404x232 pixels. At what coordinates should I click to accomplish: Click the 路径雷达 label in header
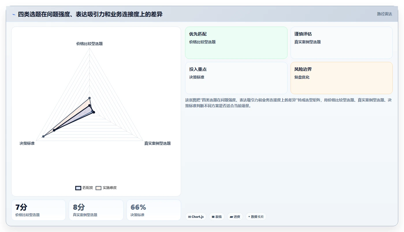pos(384,14)
